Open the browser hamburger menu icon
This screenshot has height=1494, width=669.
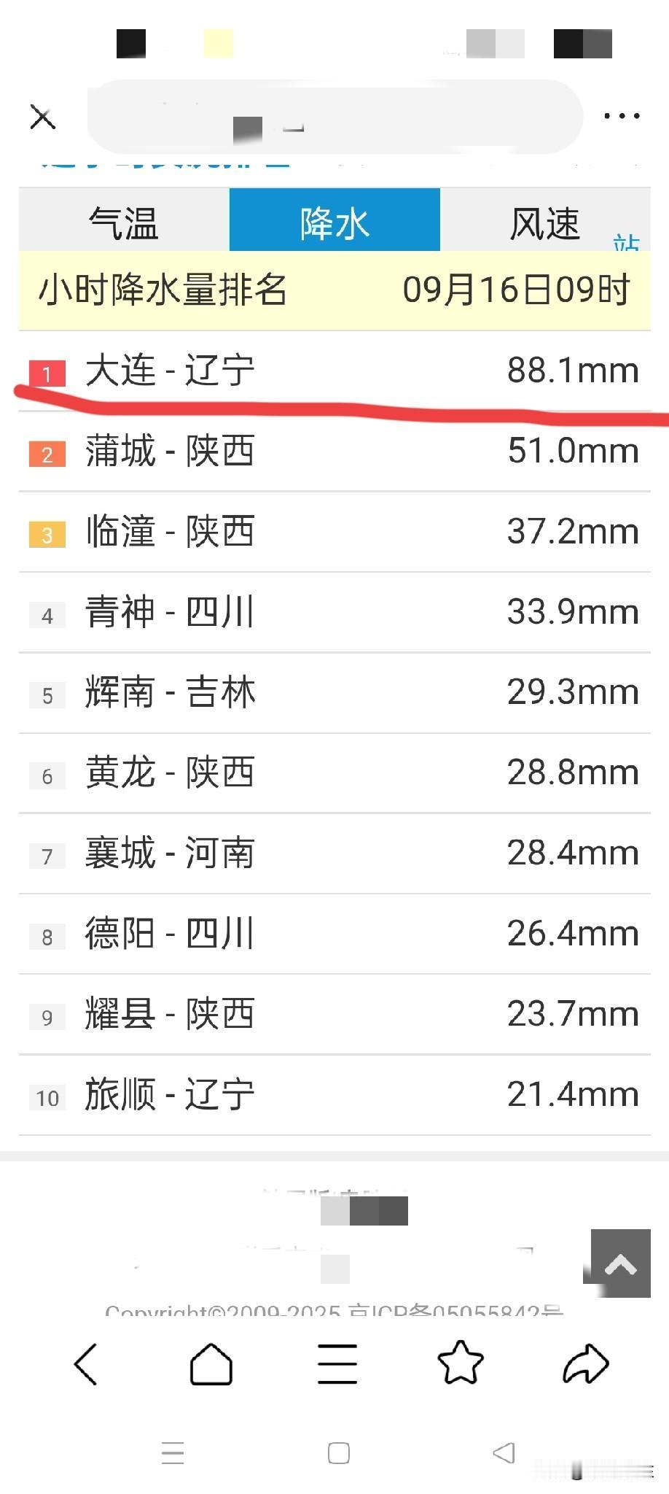click(x=337, y=1363)
